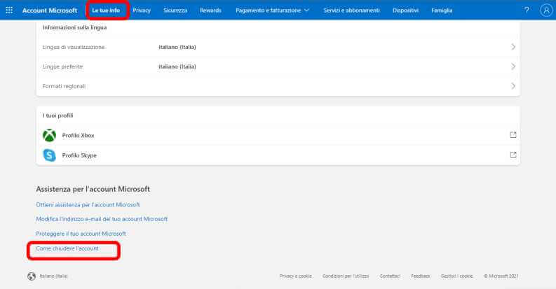The height and width of the screenshot is (289, 556).
Task: Click the globe language icon in footer
Action: [x=32, y=276]
